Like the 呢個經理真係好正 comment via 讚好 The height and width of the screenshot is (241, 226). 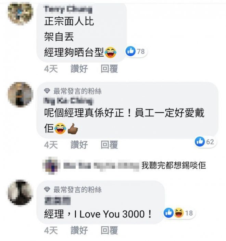pyautogui.click(x=79, y=145)
